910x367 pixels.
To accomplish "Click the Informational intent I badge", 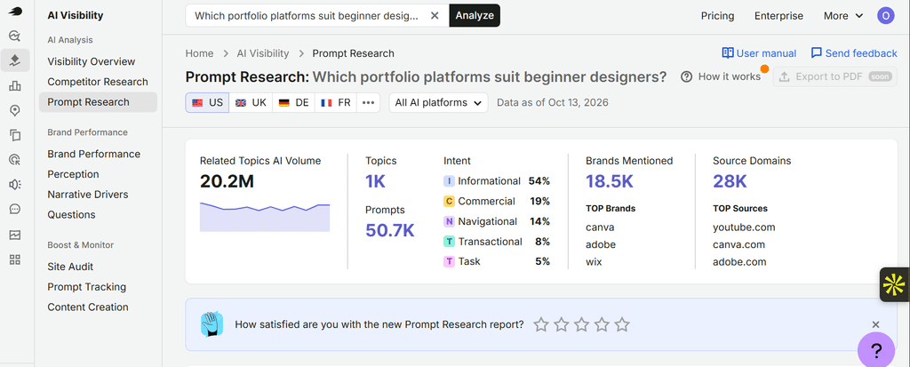I will click(449, 181).
